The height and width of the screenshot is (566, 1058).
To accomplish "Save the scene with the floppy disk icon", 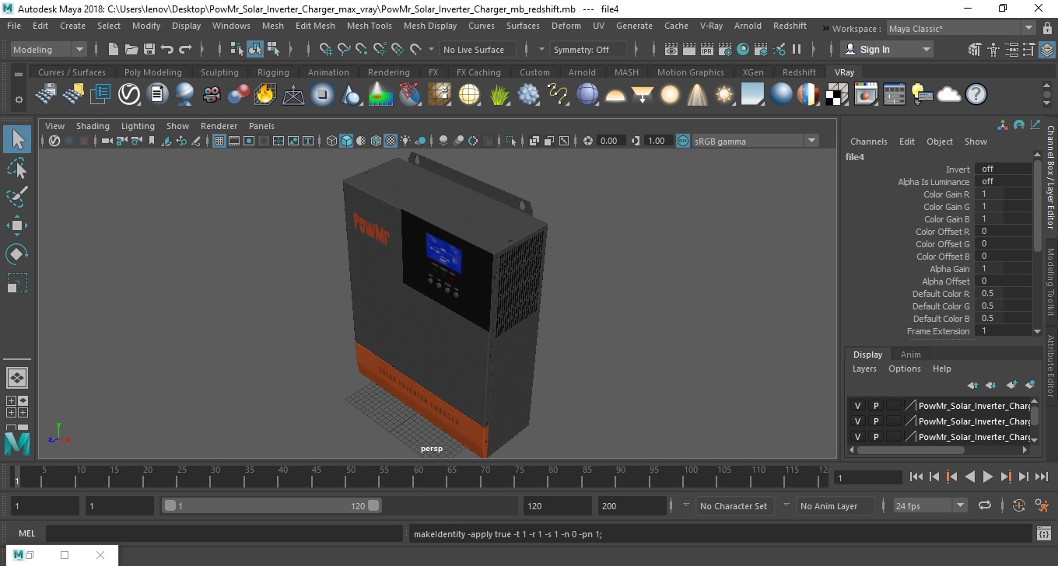I will tap(149, 49).
